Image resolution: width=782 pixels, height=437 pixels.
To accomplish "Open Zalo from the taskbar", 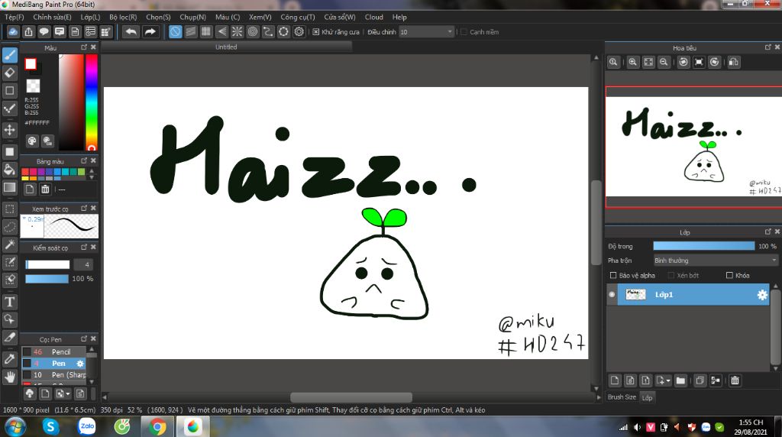I will pos(87,426).
